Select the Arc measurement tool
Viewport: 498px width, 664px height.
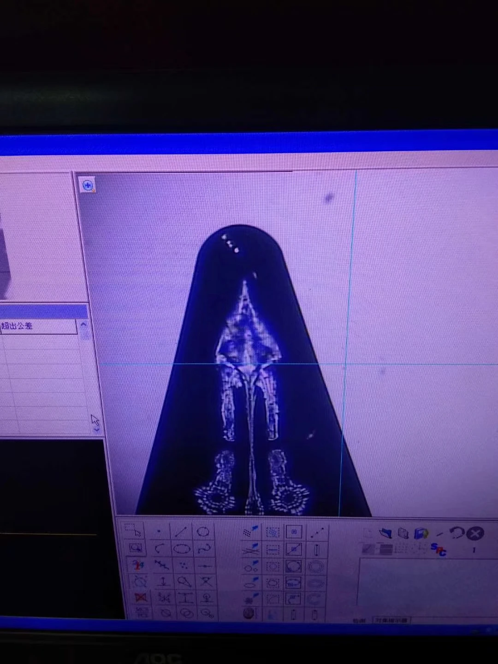point(159,548)
